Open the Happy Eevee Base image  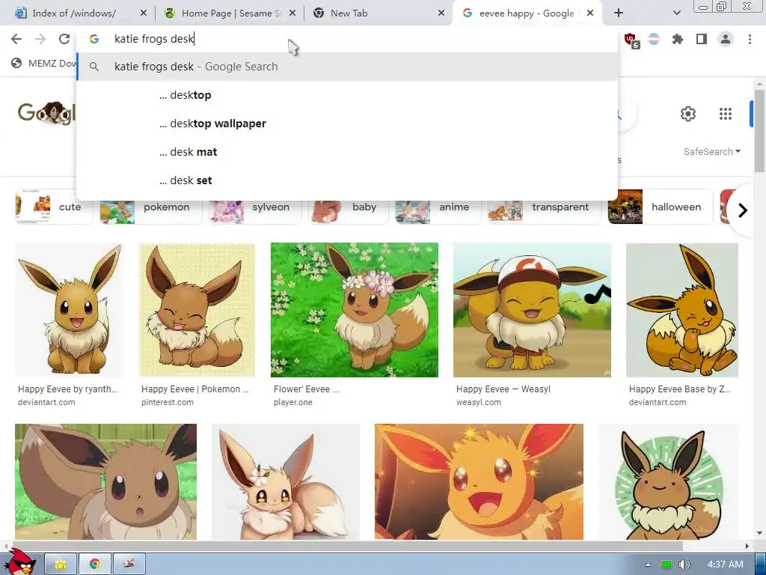point(682,310)
